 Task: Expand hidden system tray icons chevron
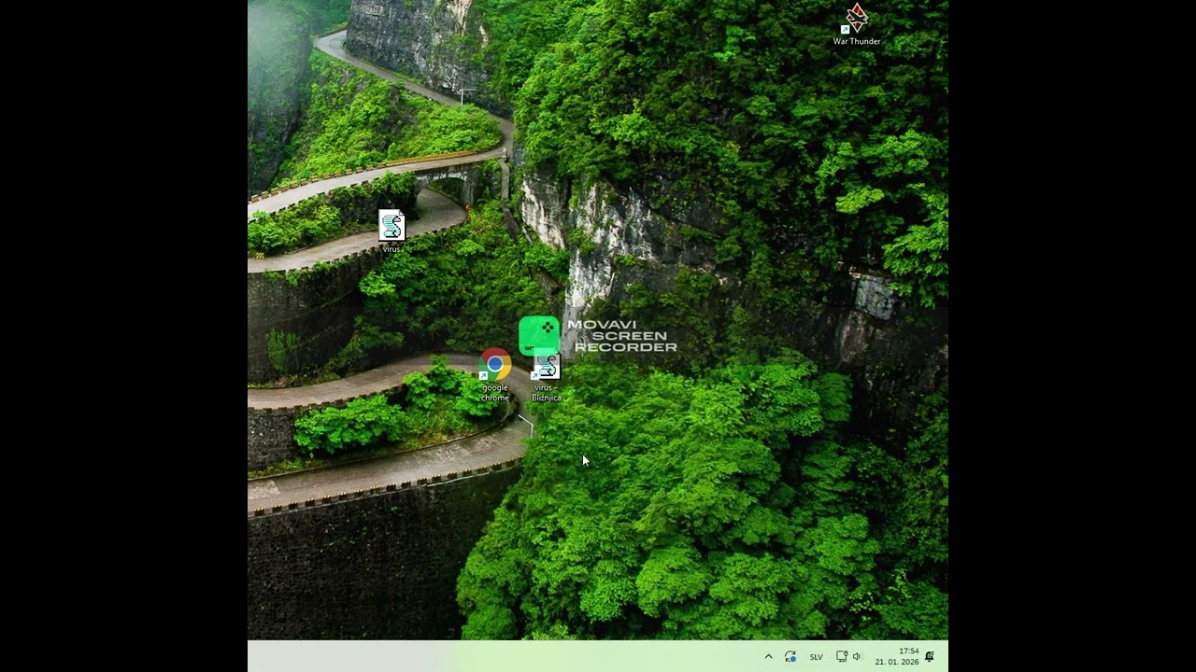(x=769, y=656)
